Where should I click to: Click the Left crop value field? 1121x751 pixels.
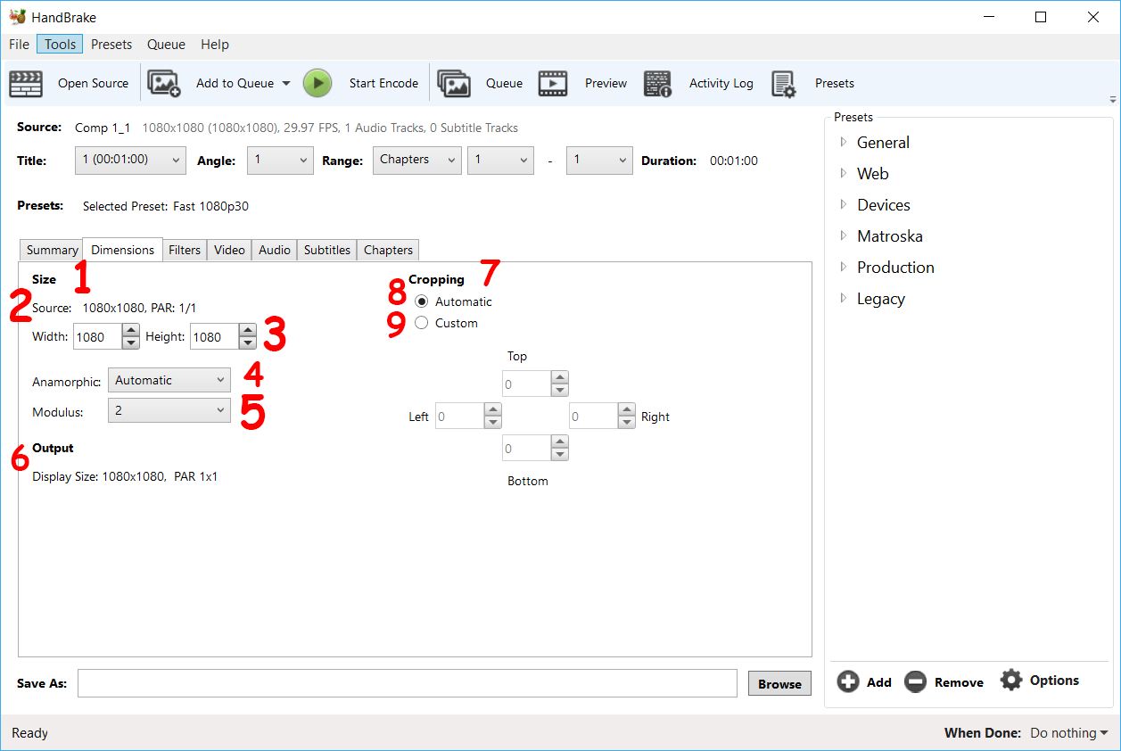click(459, 416)
